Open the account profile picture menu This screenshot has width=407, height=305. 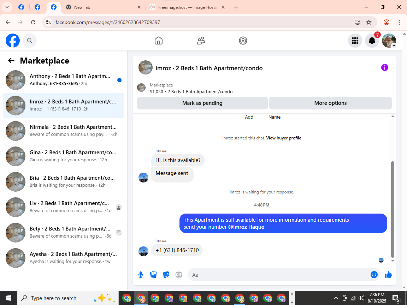(x=389, y=41)
